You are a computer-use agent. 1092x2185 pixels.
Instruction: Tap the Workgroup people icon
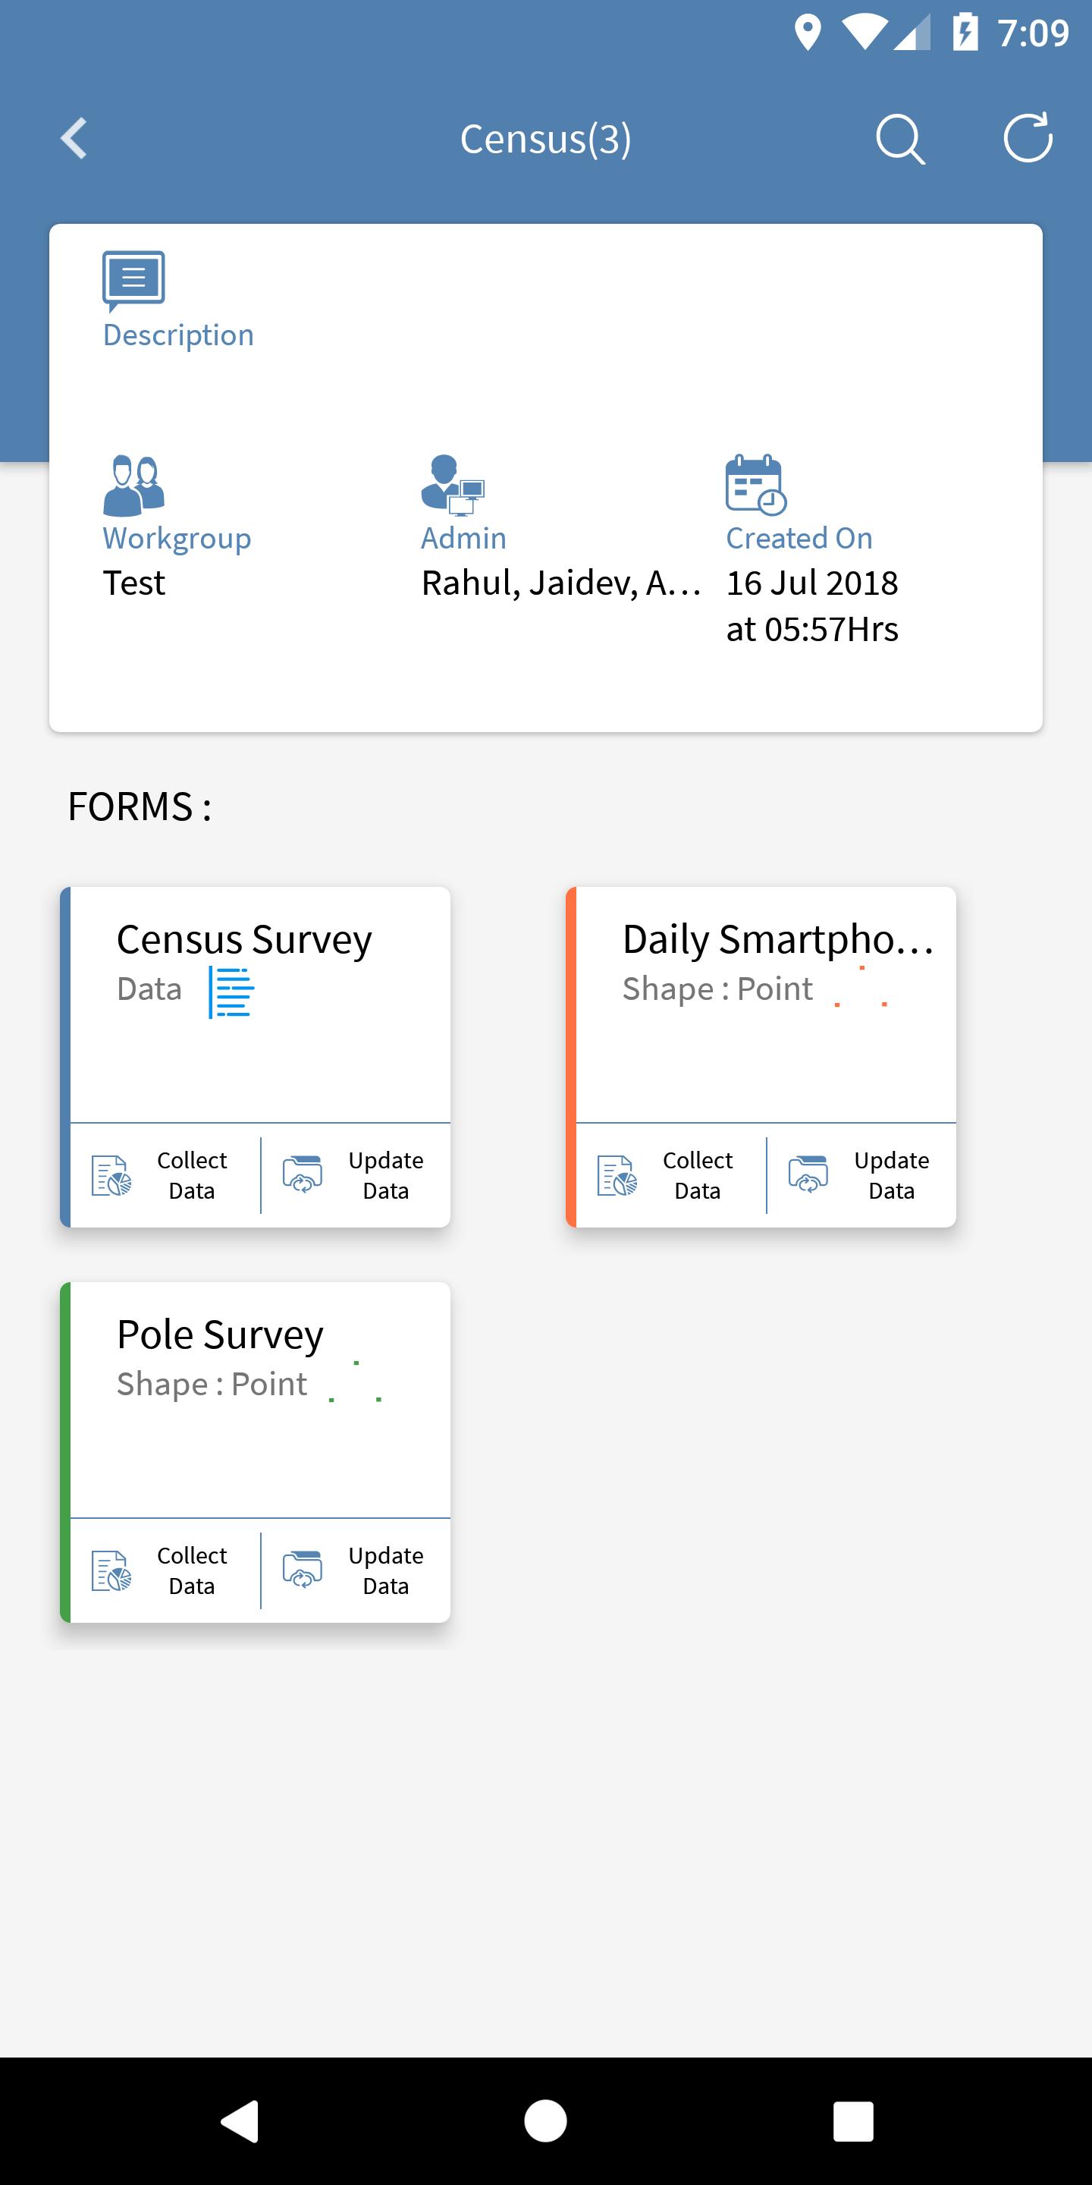pos(134,486)
